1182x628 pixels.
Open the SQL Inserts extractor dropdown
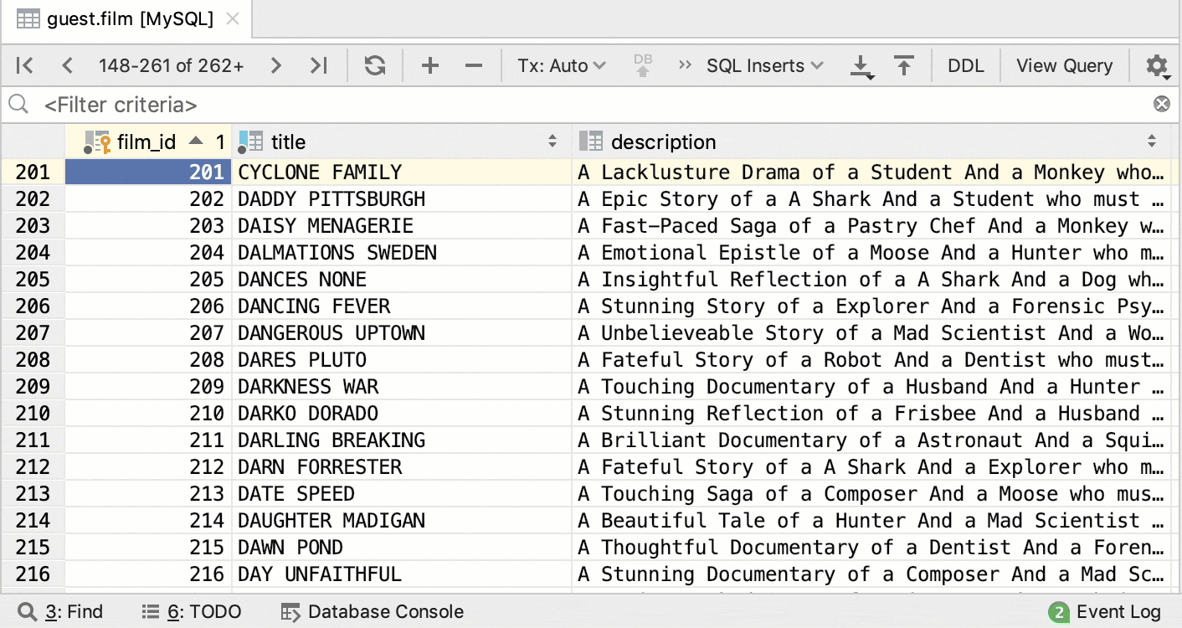[x=764, y=65]
